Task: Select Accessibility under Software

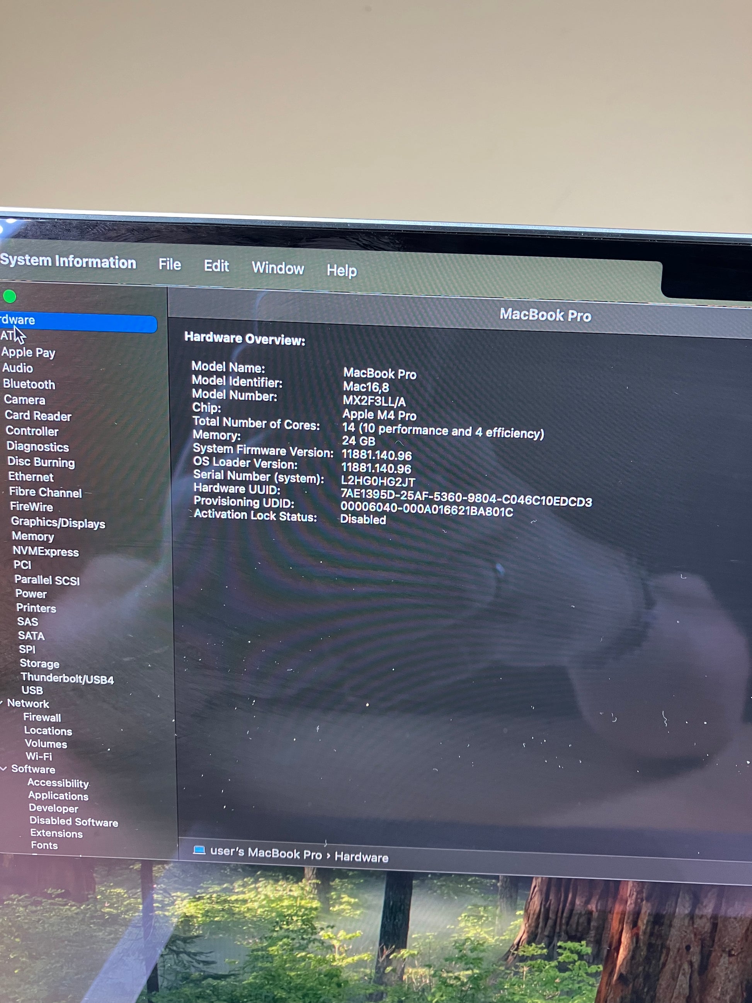Action: [x=58, y=783]
